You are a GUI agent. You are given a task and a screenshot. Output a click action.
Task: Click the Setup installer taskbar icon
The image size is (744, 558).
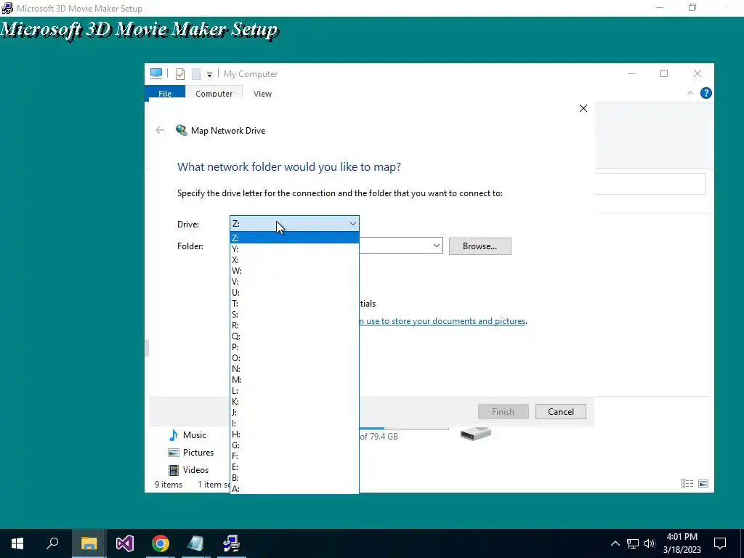[232, 543]
